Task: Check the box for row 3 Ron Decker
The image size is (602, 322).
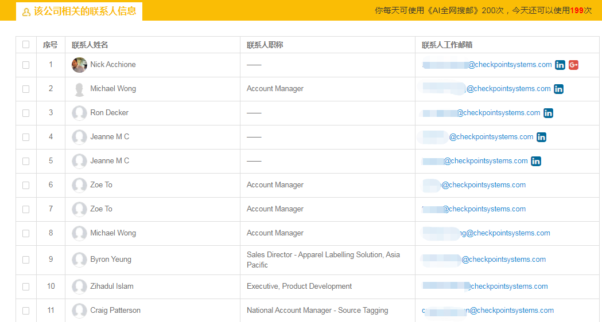Action: point(26,113)
